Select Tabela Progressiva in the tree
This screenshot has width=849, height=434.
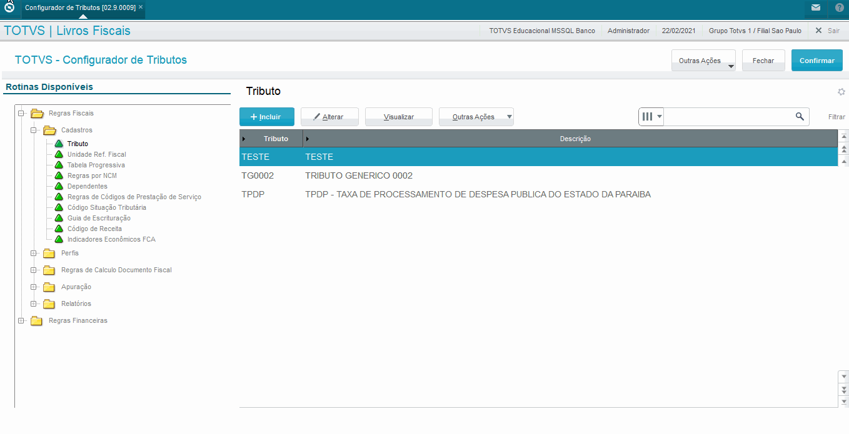pos(96,165)
